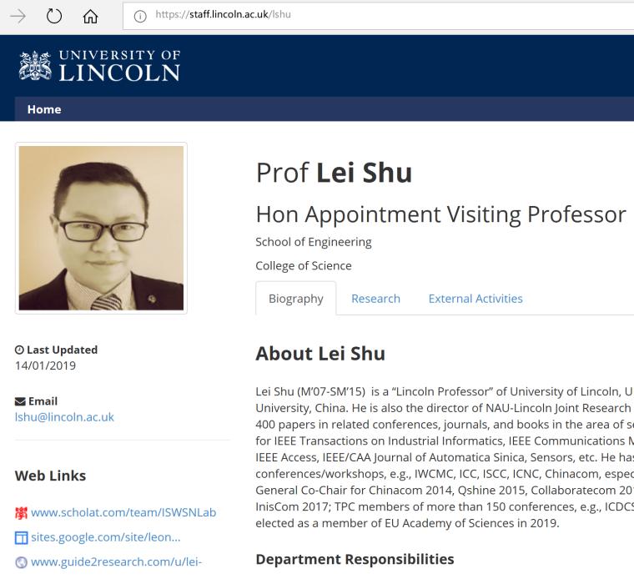Click the browser forward arrow

coord(18,15)
